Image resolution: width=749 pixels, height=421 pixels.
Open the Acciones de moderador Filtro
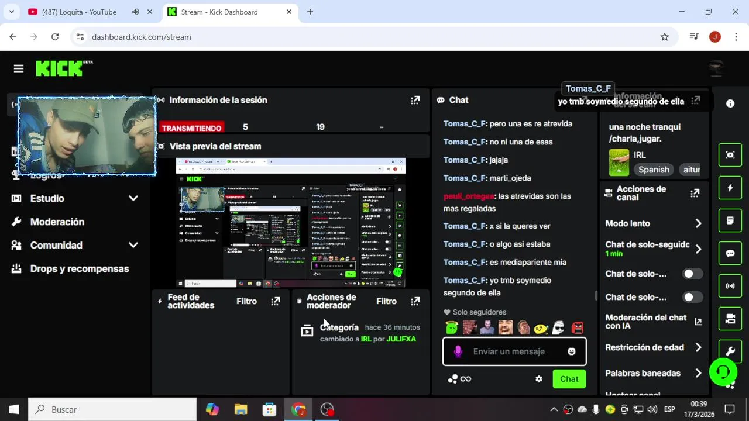pos(386,301)
